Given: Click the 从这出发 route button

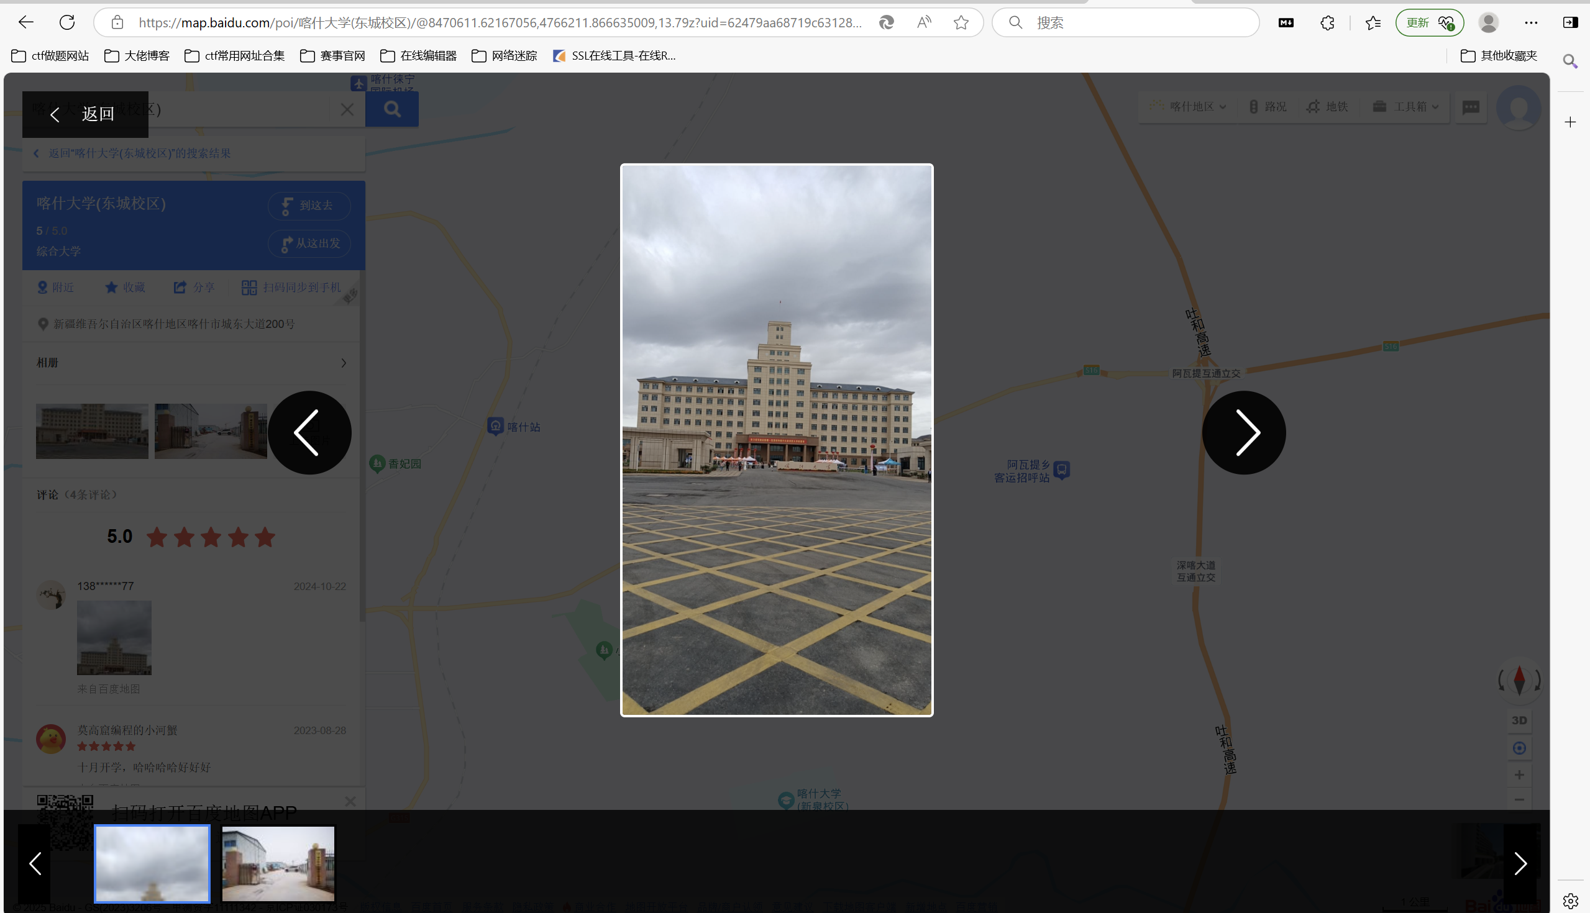Looking at the screenshot, I should point(309,243).
